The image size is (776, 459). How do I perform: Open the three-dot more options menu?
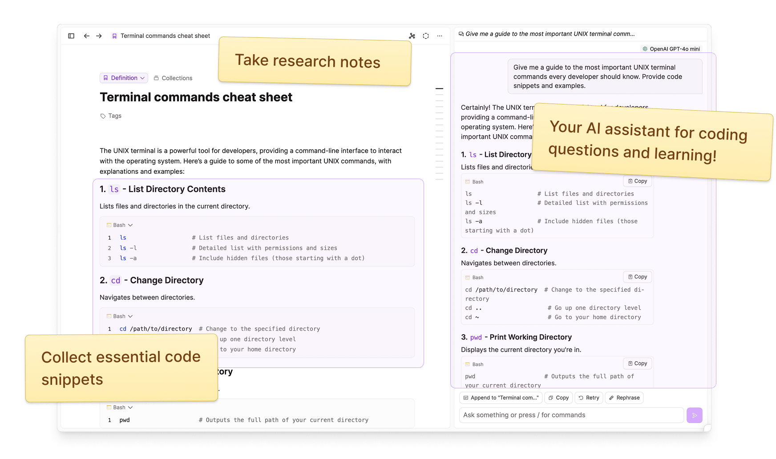(x=440, y=36)
